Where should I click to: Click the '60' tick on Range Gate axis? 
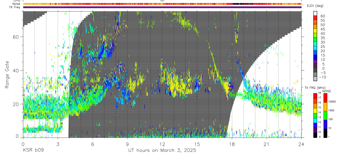coord(16,37)
